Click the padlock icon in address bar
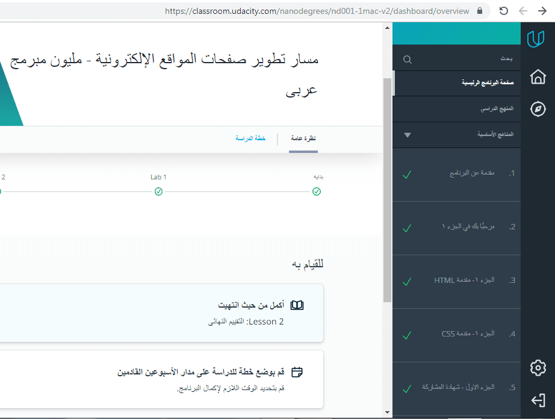Screen dimensions: 555x419 pos(480,11)
